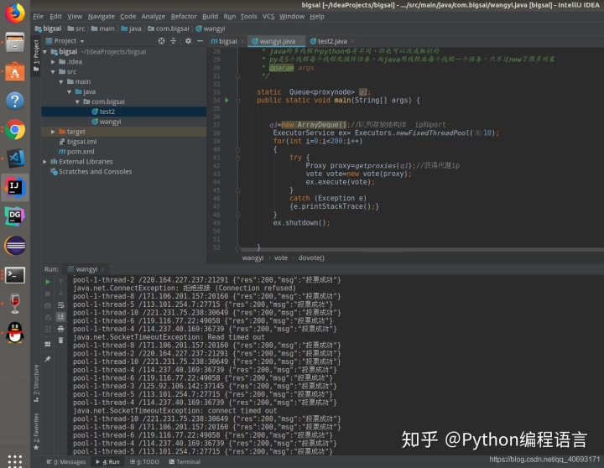The width and height of the screenshot is (604, 468).
Task: Open the 6: TODO tool window
Action: click(x=144, y=462)
